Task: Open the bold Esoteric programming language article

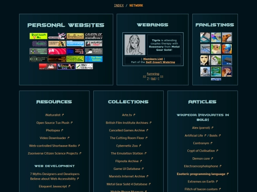Action: click(203, 174)
